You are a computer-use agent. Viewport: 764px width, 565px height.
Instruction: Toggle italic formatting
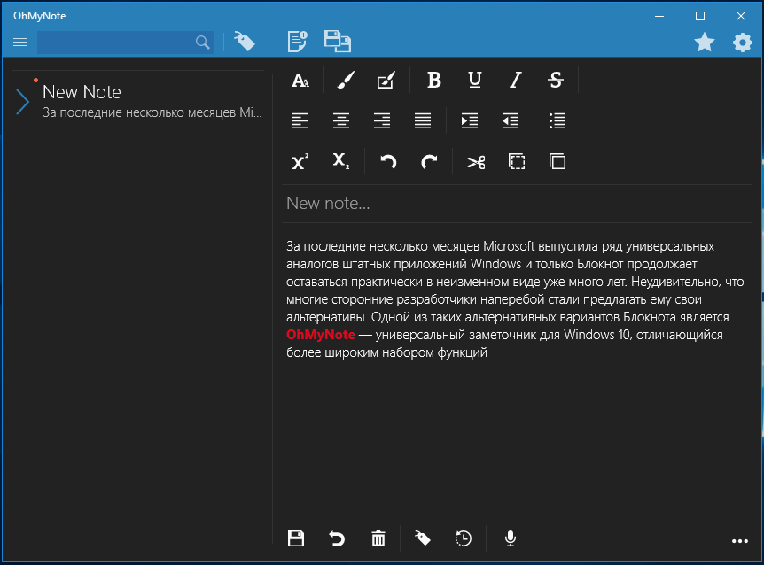point(516,80)
